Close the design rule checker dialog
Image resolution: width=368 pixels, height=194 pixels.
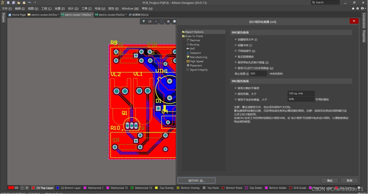[354, 21]
